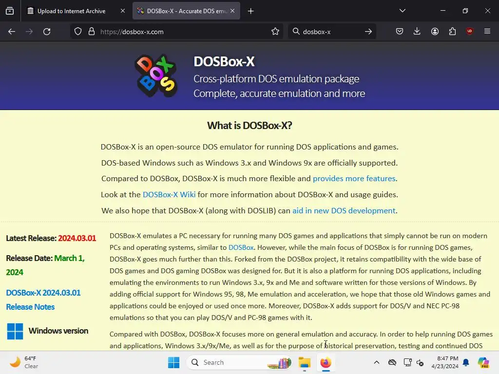Launch Copilot preview from the taskbar
Screen dimensions: 499x374
coord(483,362)
